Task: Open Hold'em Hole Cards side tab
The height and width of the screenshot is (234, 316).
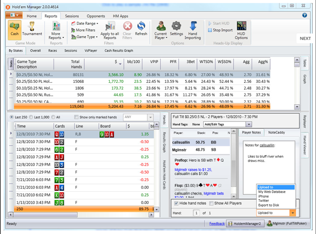Action: click(164, 175)
